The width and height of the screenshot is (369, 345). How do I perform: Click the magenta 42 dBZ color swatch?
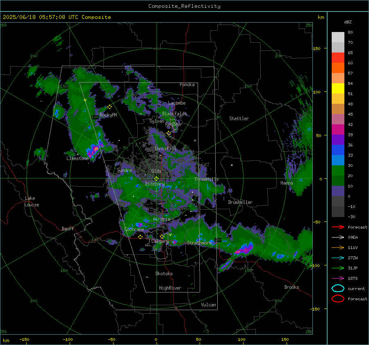coord(338,129)
